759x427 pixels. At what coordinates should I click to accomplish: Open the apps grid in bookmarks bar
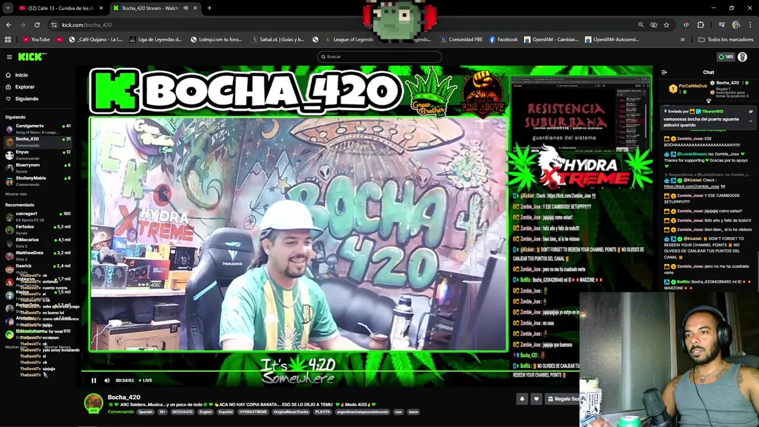(x=8, y=40)
